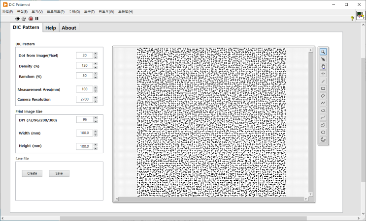Increment Ramdom (%) value
Viewport: 366px width, 221px height.
(x=96, y=74)
